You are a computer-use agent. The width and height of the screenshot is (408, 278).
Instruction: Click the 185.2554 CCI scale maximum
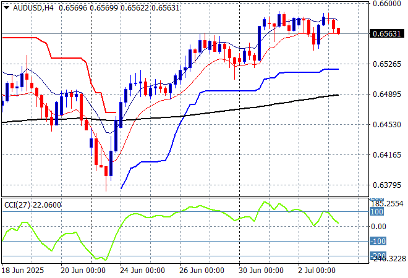coord(387,204)
